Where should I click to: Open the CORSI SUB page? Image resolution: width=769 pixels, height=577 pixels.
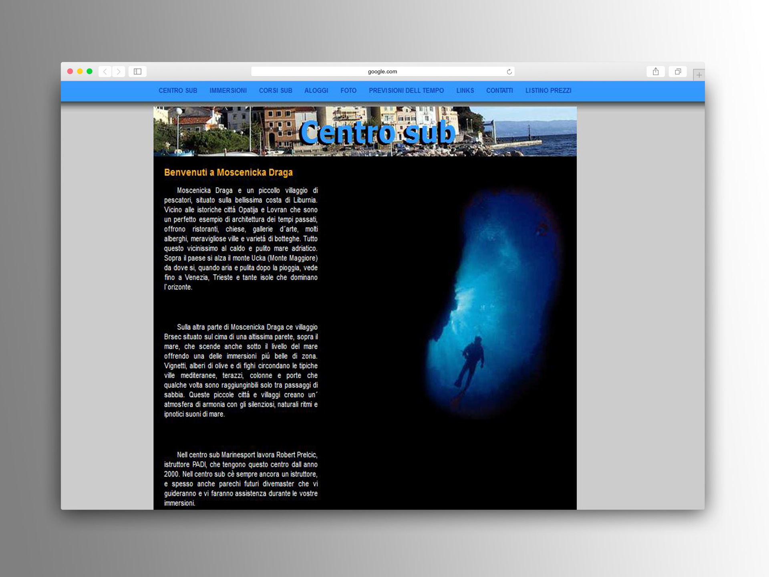tap(275, 91)
